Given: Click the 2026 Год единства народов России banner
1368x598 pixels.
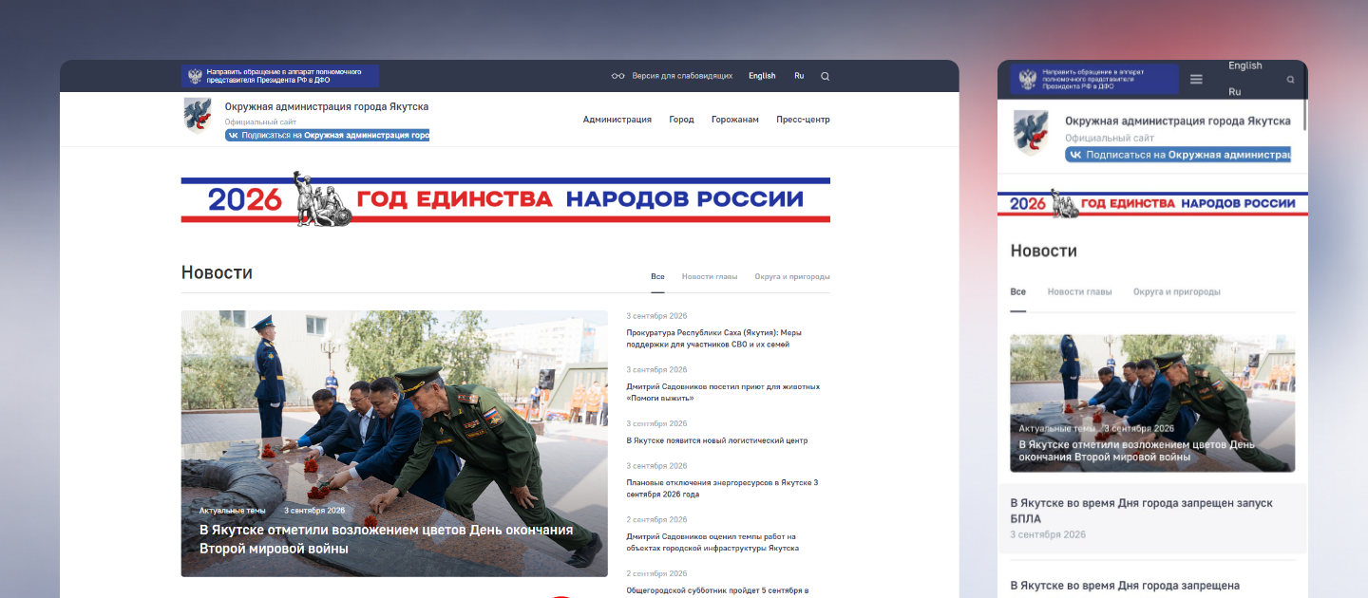Looking at the screenshot, I should pyautogui.click(x=505, y=199).
